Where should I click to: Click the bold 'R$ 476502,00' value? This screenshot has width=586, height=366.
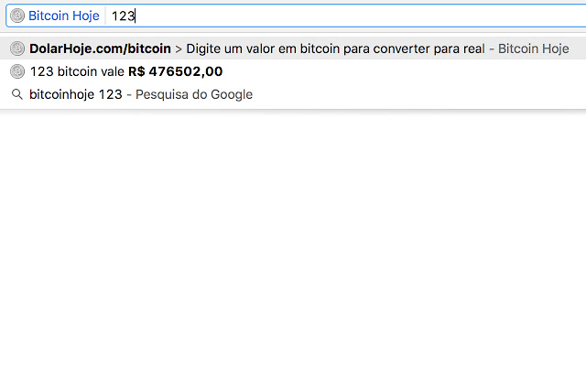point(175,71)
